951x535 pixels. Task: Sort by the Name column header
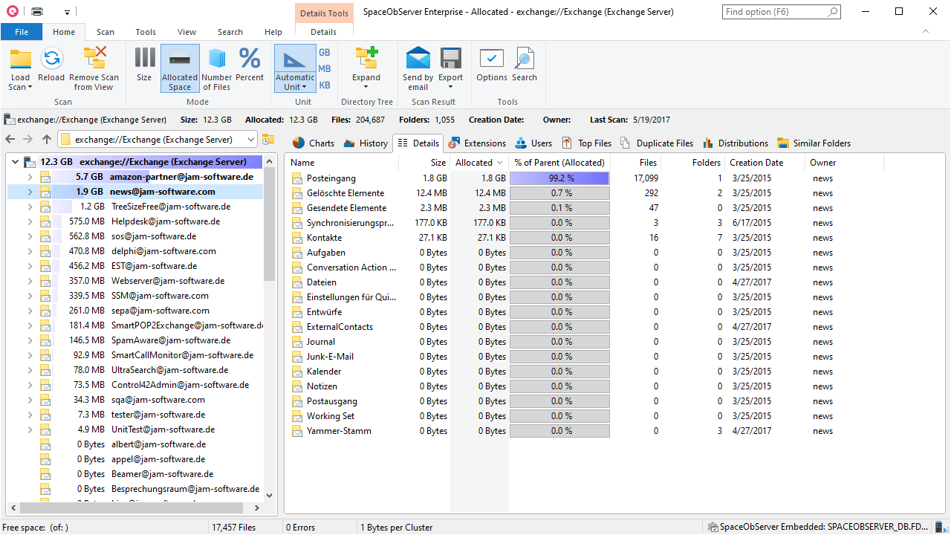point(343,163)
